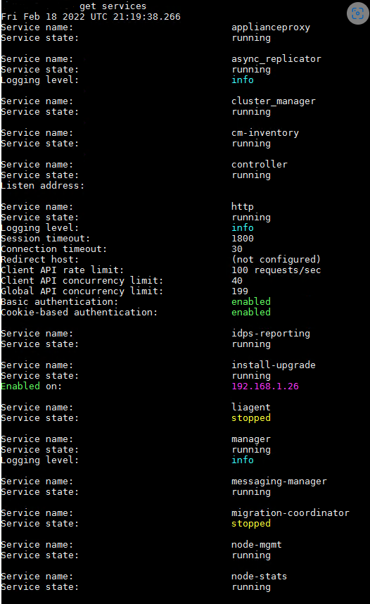
Task: Click the async_replicator service name
Action: pos(276,59)
